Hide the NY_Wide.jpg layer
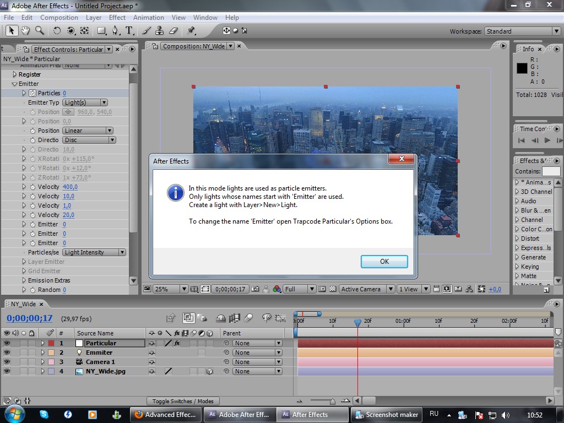The image size is (564, 423). [x=7, y=371]
